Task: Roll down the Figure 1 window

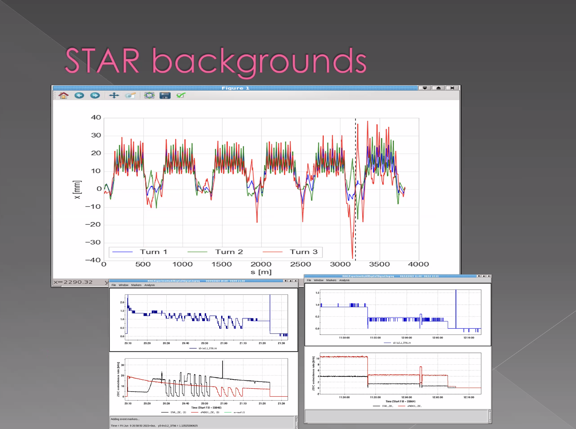Action: pyautogui.click(x=425, y=88)
